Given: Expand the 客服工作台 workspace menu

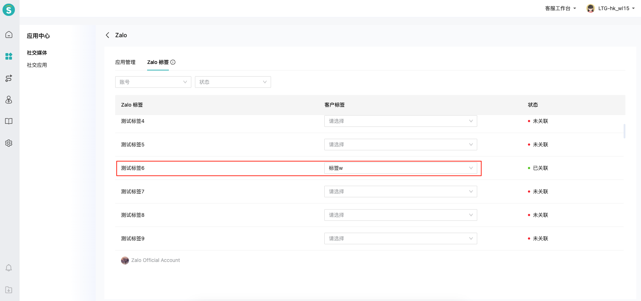Looking at the screenshot, I should pos(561,8).
